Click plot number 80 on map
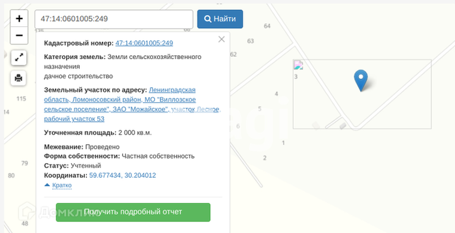 [x=11, y=176]
